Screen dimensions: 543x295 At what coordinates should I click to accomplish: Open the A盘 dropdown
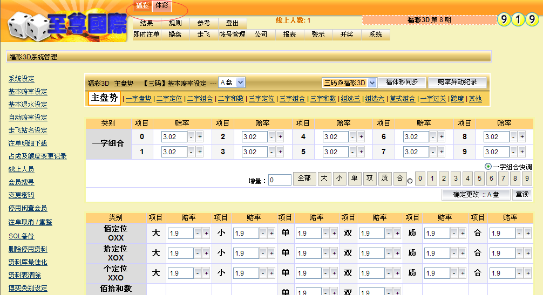point(232,83)
